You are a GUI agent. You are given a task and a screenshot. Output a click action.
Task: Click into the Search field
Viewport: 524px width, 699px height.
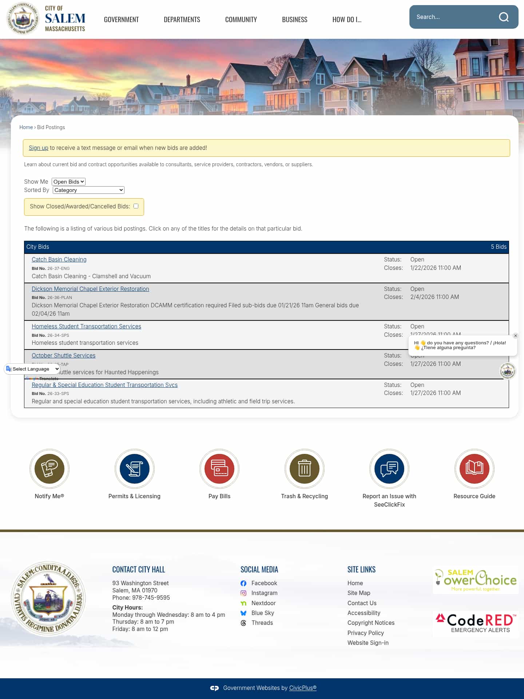click(453, 17)
